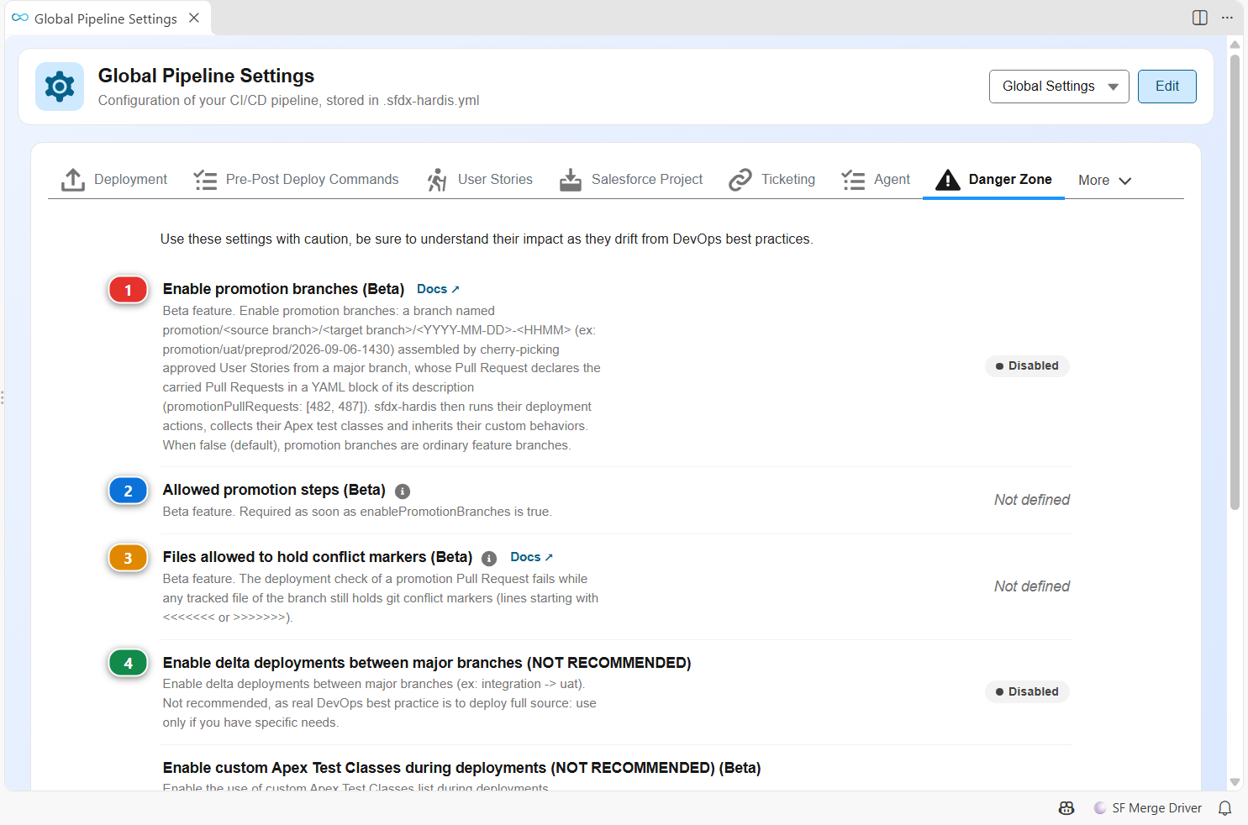1248x825 pixels.
Task: Click the Pre-Post Deploy Commands checklist icon
Action: pos(205,180)
